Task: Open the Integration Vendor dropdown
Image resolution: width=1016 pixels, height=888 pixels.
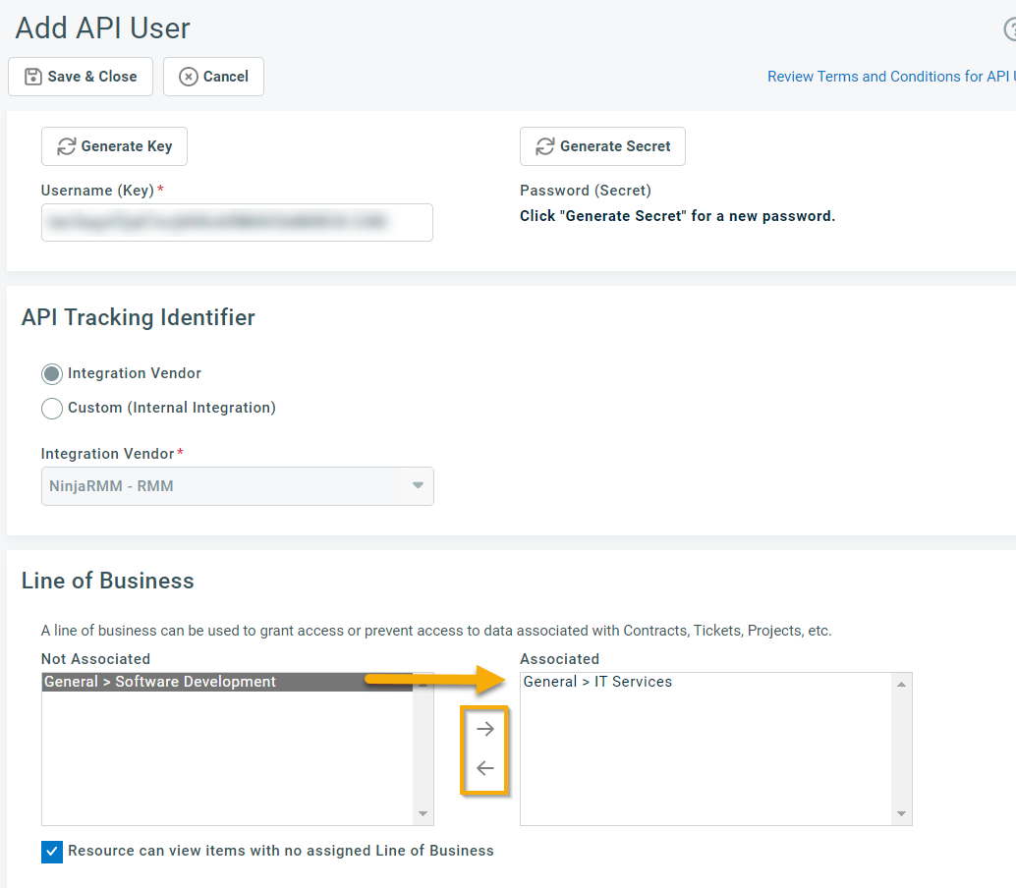Action: tap(237, 485)
